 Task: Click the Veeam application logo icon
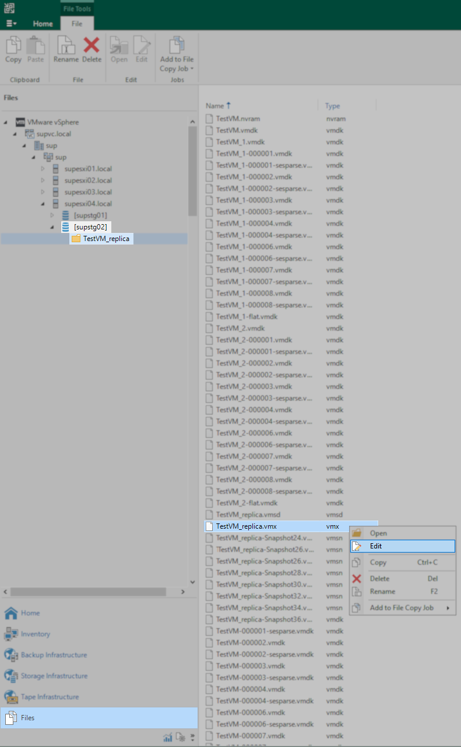point(9,8)
